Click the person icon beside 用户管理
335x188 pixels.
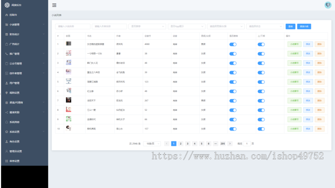click(7, 83)
